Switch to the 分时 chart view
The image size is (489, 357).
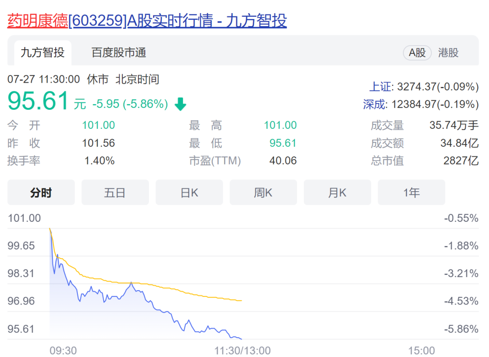point(41,192)
